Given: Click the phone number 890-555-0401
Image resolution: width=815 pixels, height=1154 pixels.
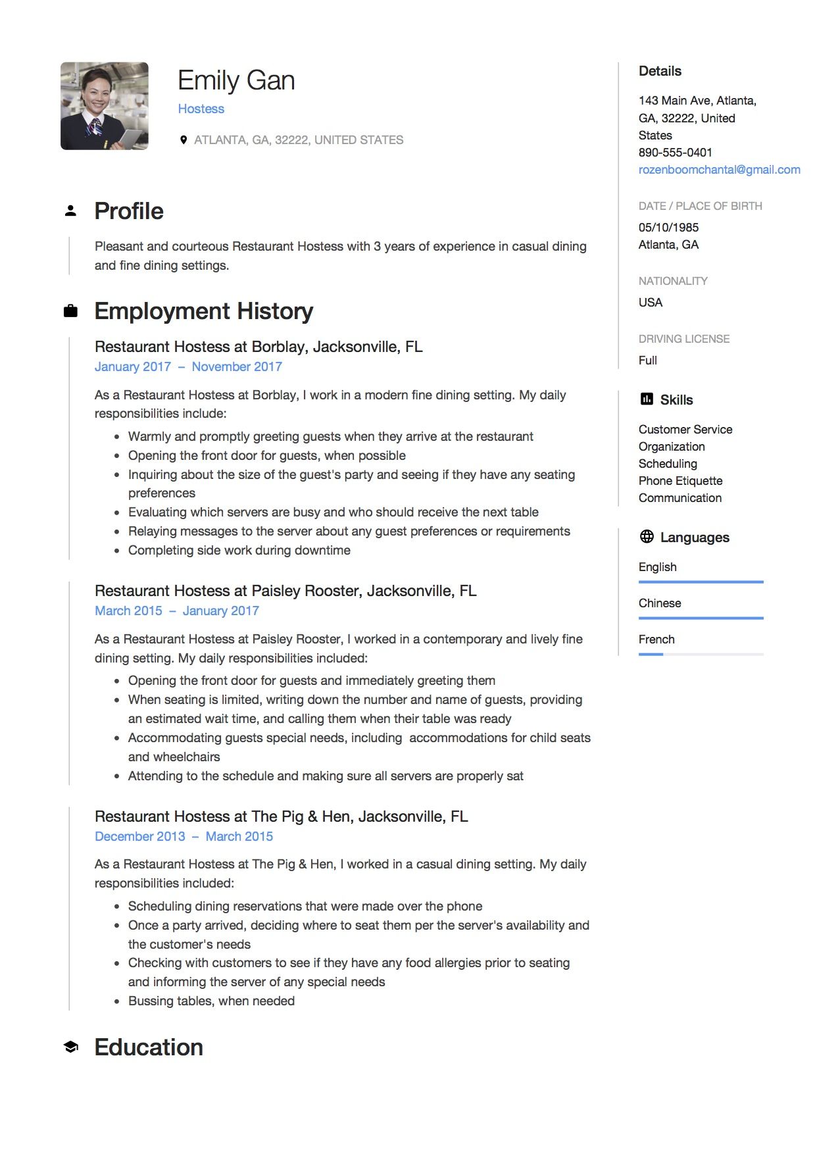Looking at the screenshot, I should 675,153.
